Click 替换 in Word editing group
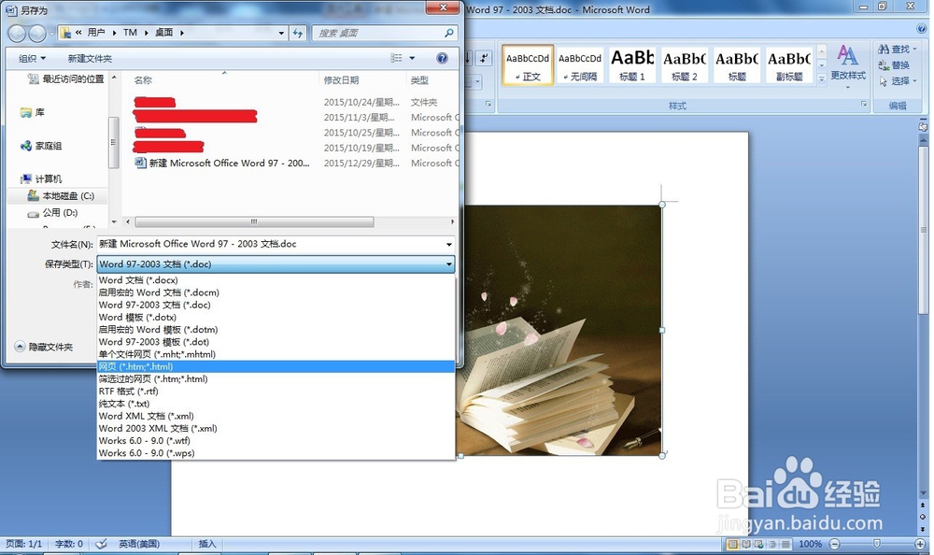This screenshot has width=934, height=555. point(894,65)
